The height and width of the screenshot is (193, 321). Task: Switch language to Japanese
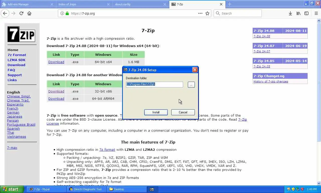pyautogui.click(x=15, y=116)
